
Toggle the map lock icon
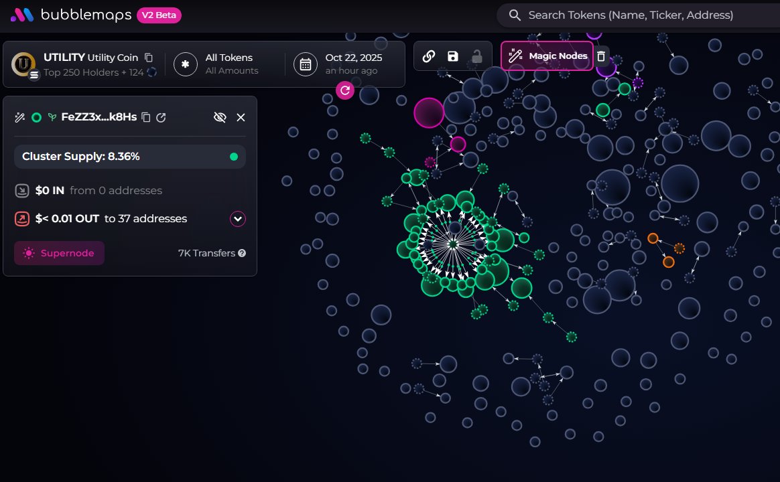click(x=477, y=56)
